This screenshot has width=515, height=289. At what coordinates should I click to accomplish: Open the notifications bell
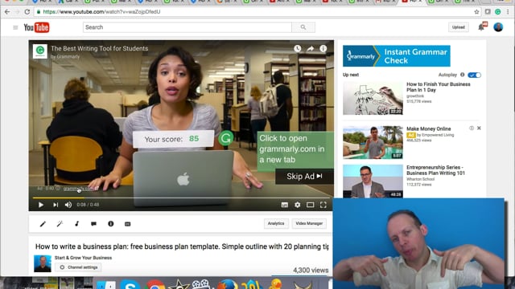[481, 26]
